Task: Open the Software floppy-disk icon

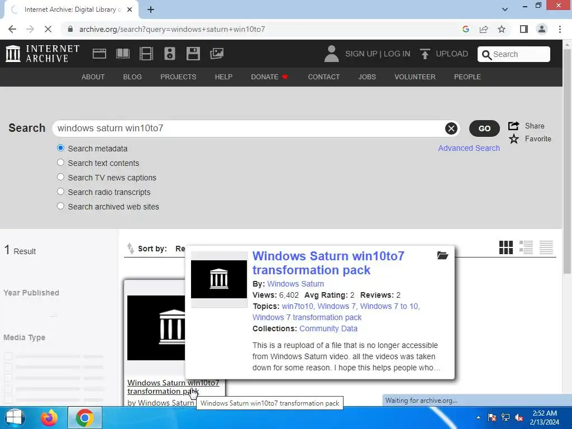Action: coord(193,54)
